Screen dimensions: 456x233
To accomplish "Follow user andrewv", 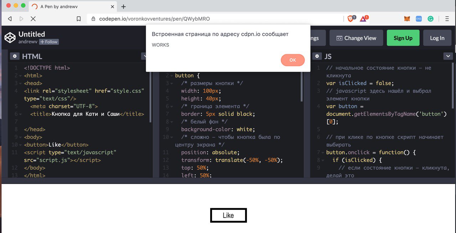I will (x=49, y=42).
